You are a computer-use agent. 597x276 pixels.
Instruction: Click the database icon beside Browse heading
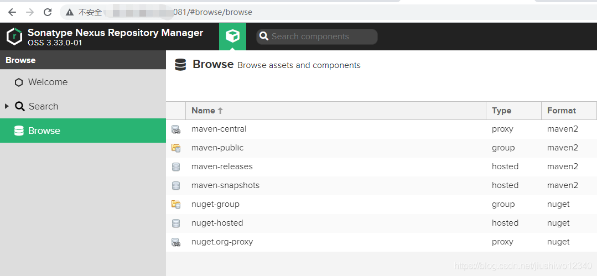(180, 65)
